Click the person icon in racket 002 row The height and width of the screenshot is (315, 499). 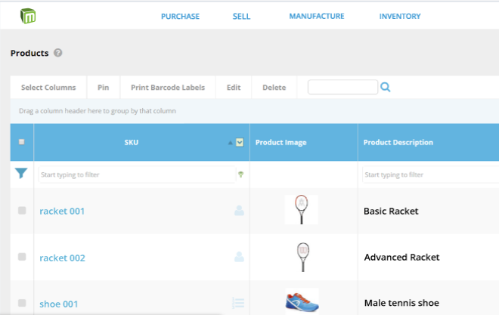pos(239,257)
